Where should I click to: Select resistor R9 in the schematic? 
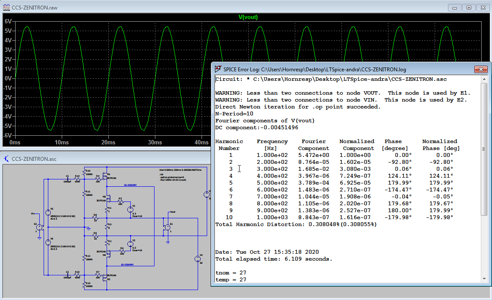(95, 236)
